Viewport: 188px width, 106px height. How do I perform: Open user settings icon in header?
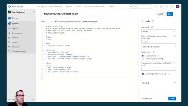(x=172, y=6)
